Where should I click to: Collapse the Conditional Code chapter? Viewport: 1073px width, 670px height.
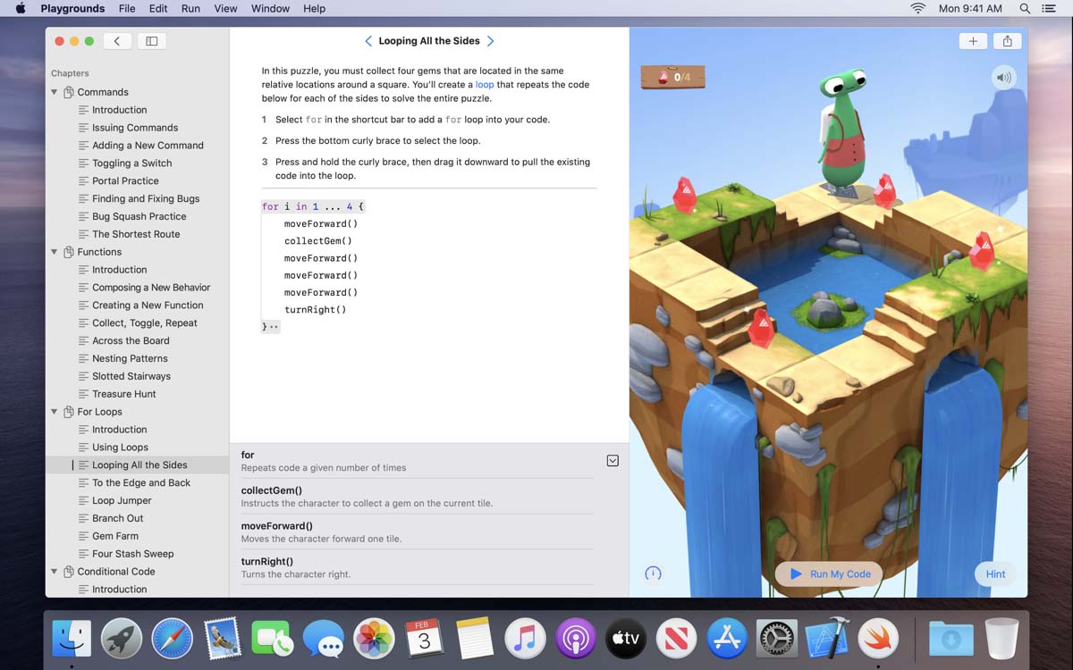tap(54, 571)
